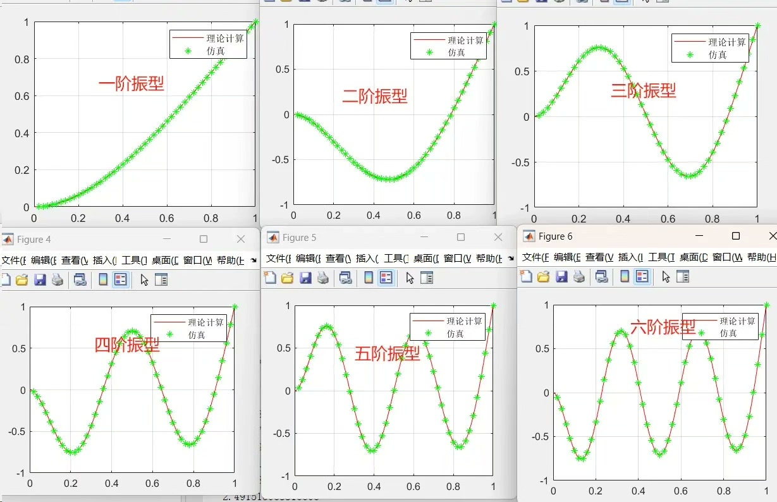Open 工具 menu in Figure 4

pos(134,260)
